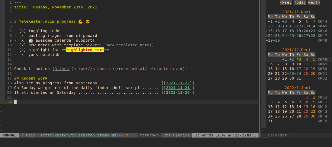332x147 pixels.
Task: Click the orange modified indicator in statusline
Action: (x=127, y=135)
